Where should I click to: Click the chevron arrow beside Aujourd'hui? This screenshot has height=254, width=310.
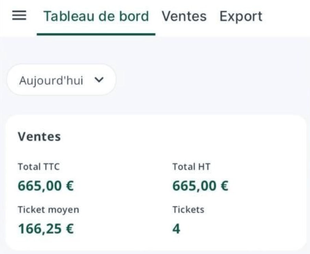[x=99, y=80]
